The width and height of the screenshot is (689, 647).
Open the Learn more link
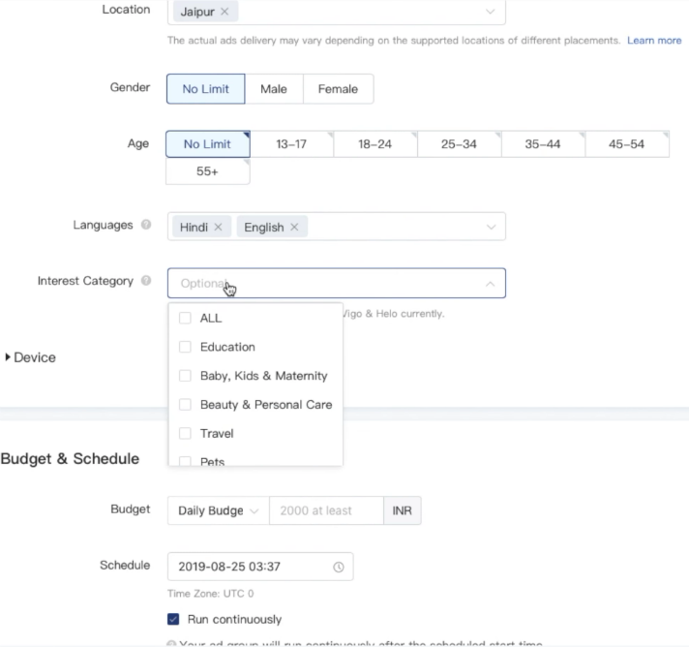click(654, 41)
